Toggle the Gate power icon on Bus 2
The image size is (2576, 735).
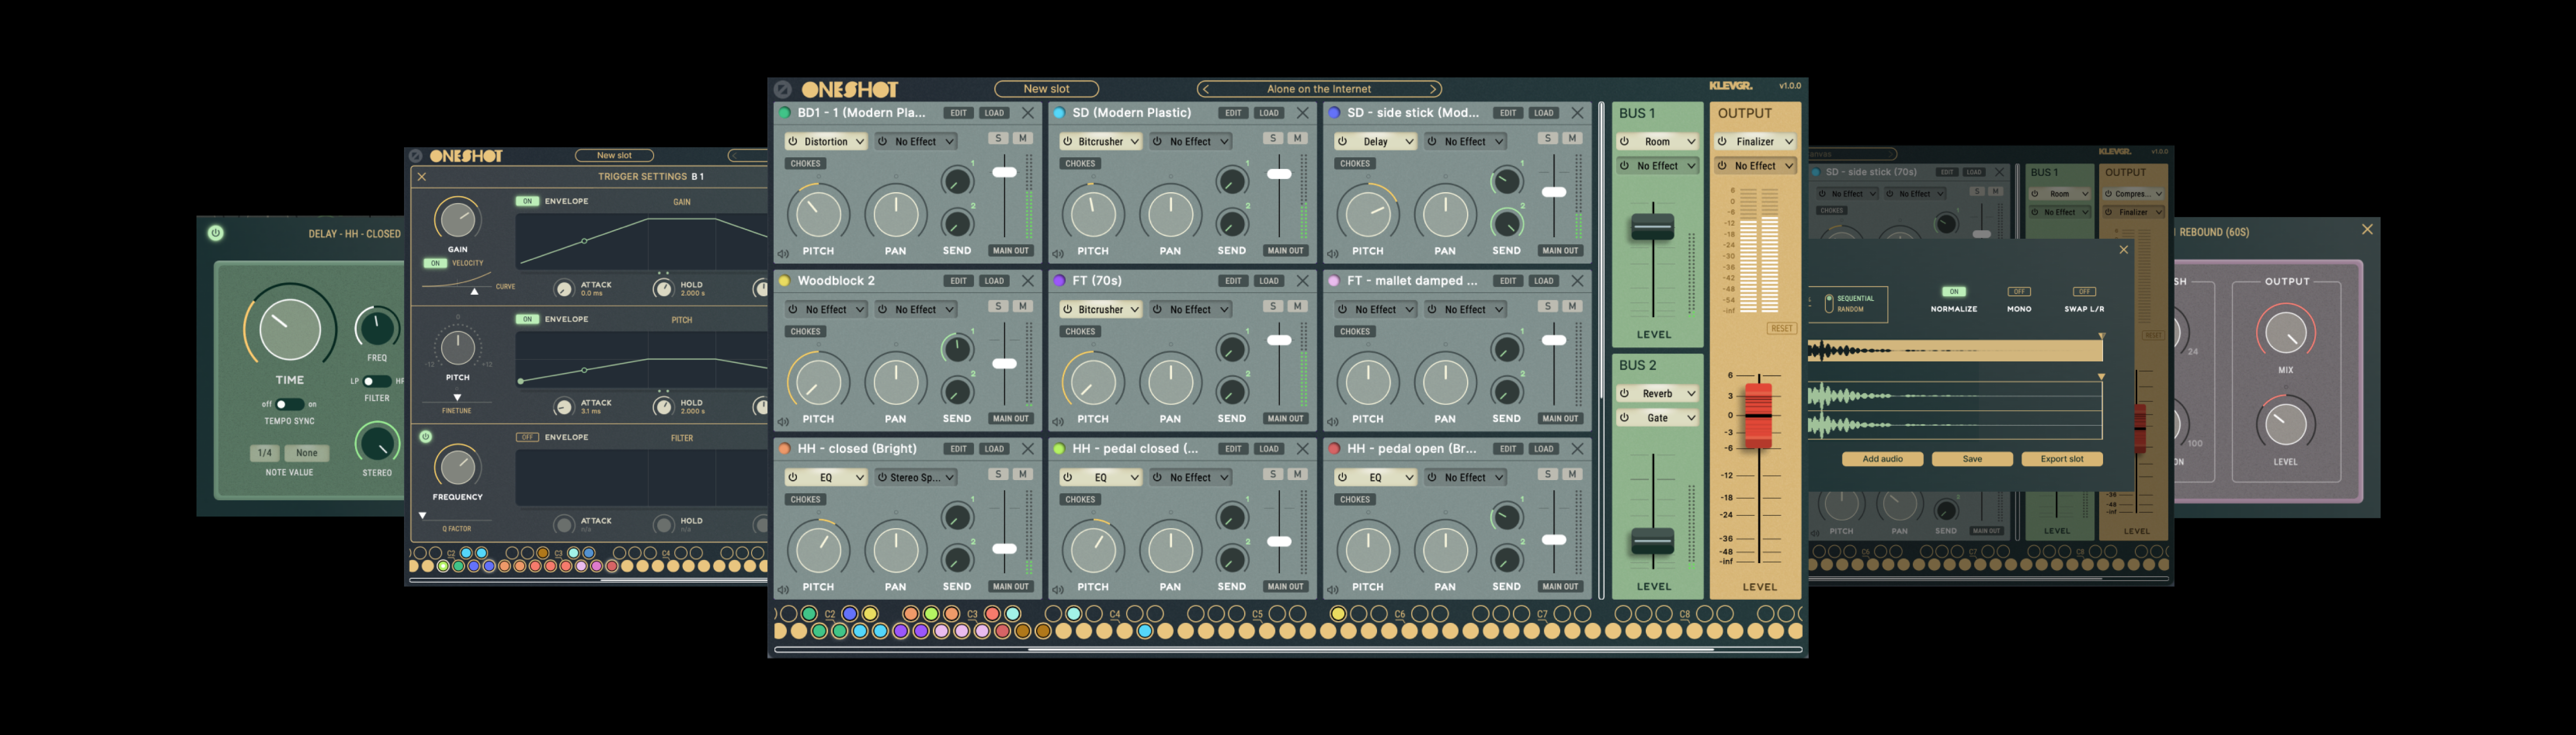click(1625, 417)
